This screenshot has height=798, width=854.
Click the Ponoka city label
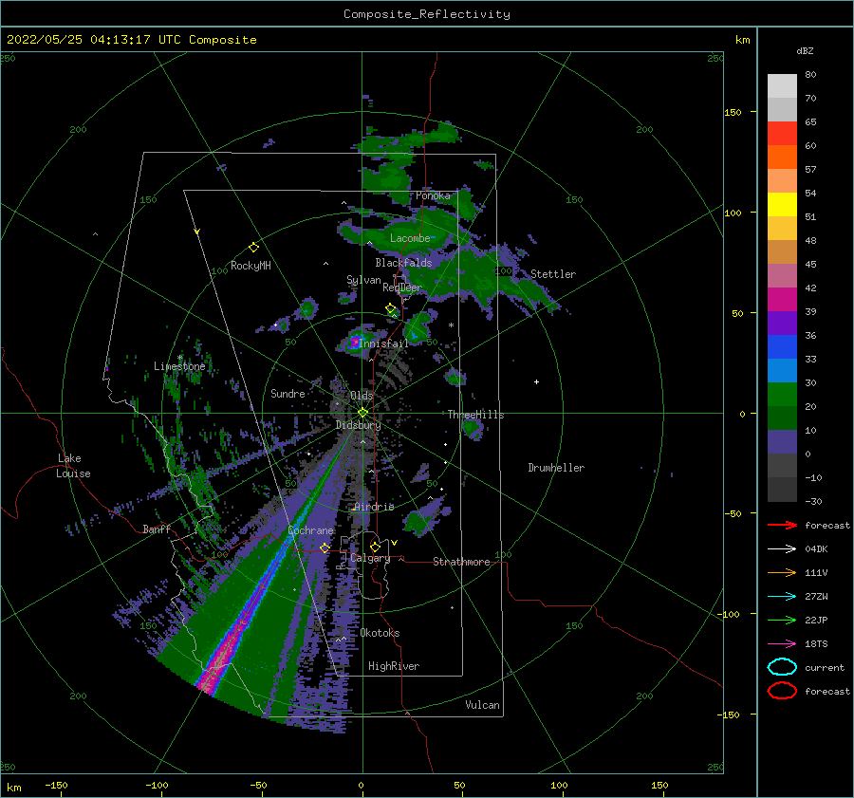[x=433, y=195]
